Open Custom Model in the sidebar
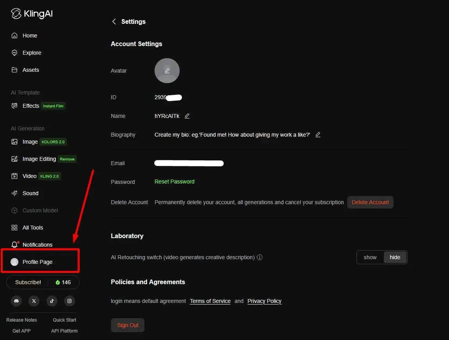Viewport: 449px width, 340px height. (35, 210)
